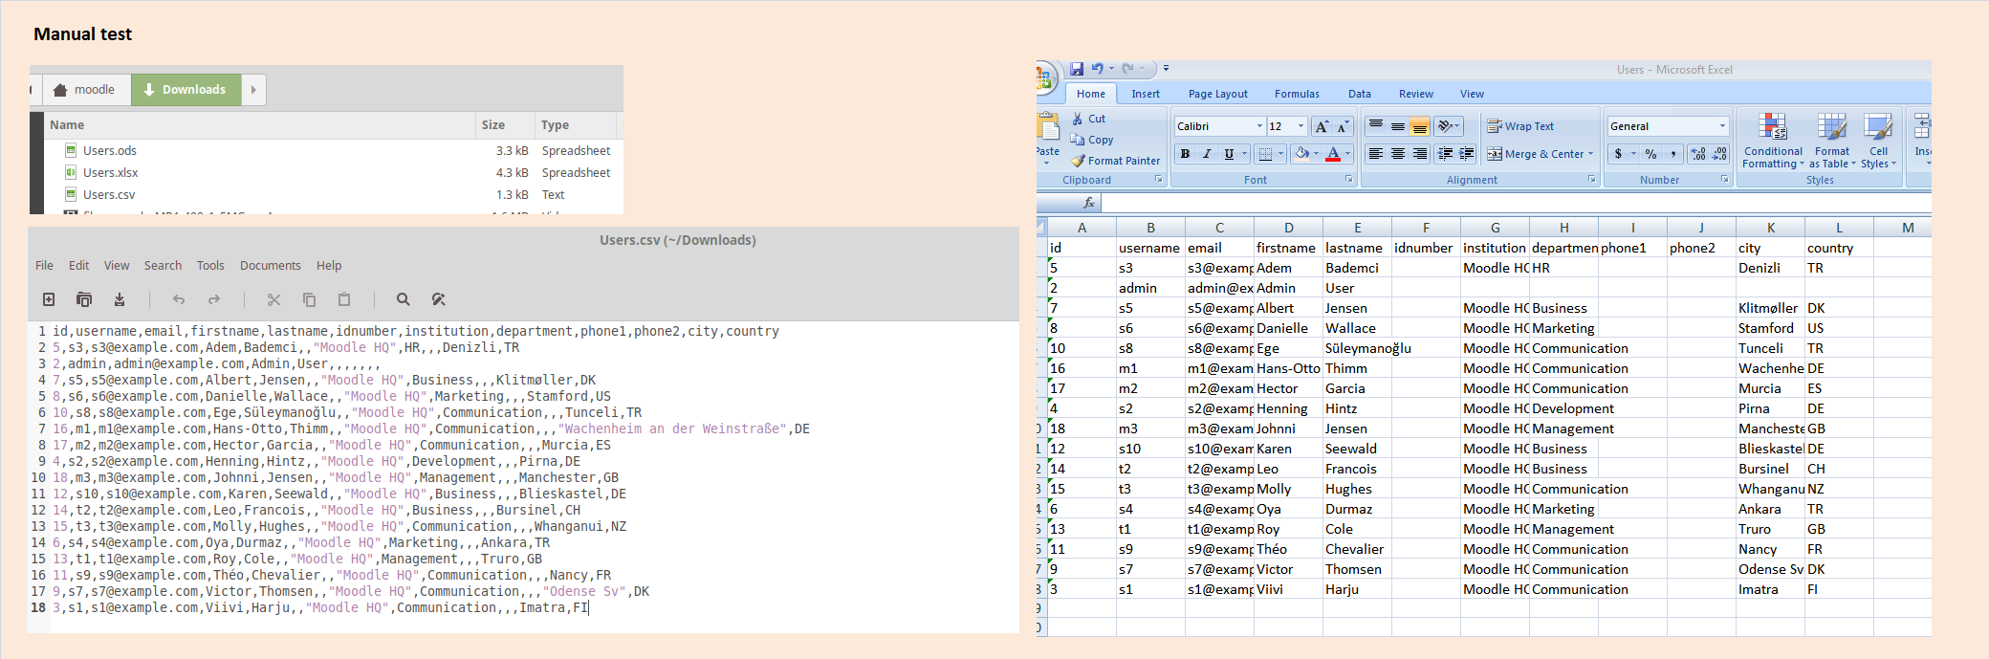
Task: Center text horizontally in Excel's Alignment group
Action: click(x=1397, y=154)
